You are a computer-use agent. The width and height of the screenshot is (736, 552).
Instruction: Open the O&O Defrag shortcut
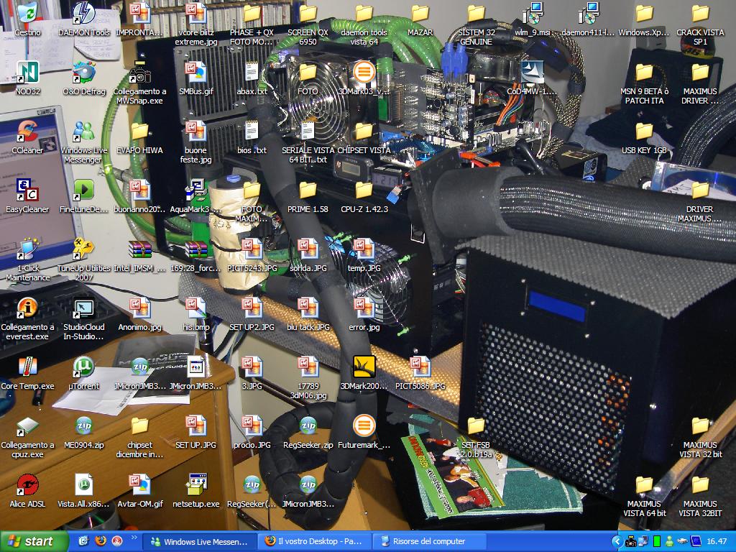point(84,72)
